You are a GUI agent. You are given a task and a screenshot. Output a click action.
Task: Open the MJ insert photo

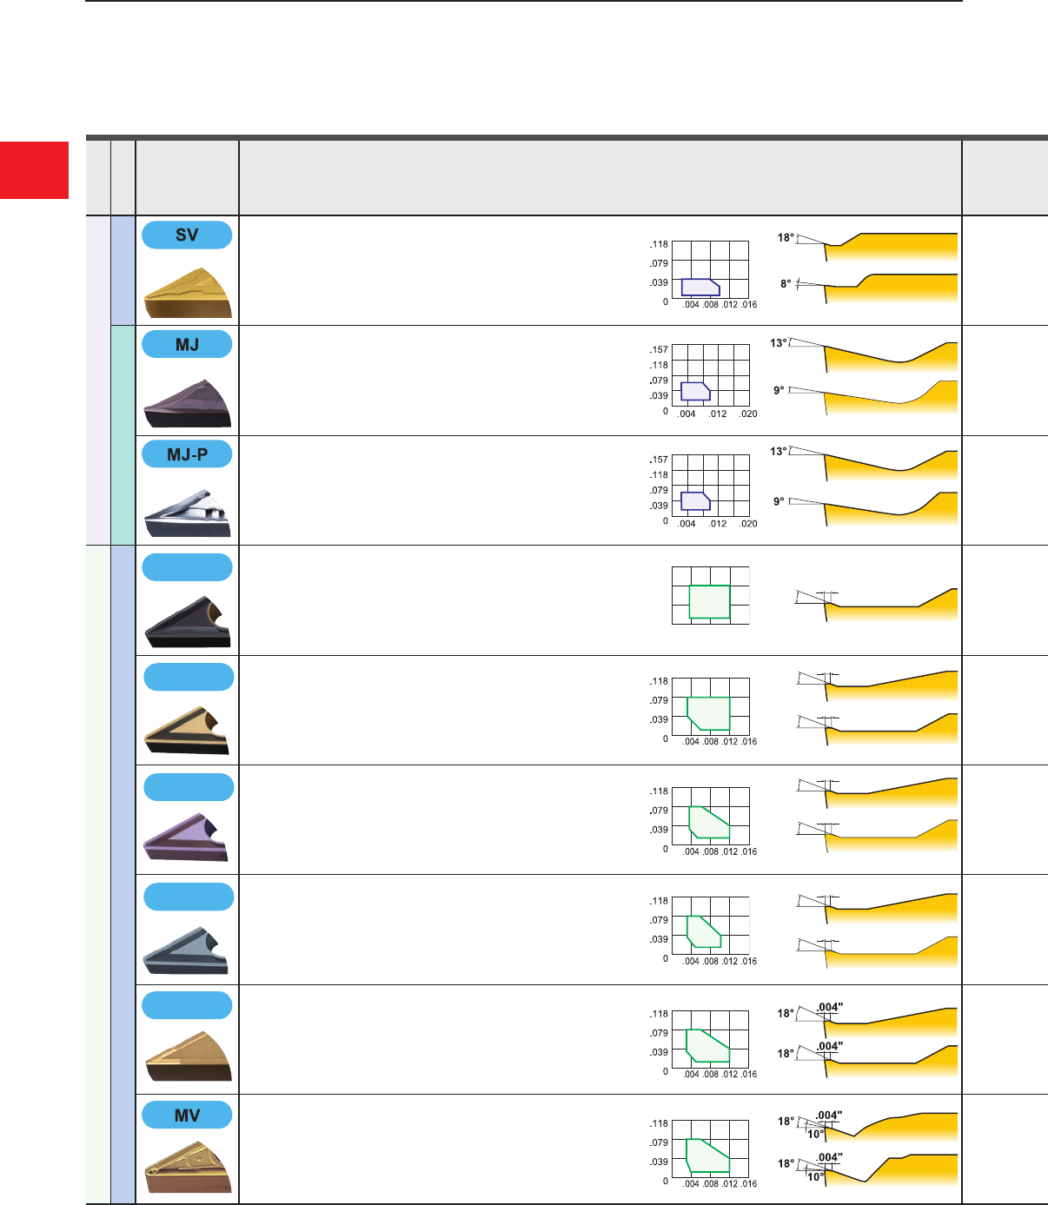pos(188,403)
